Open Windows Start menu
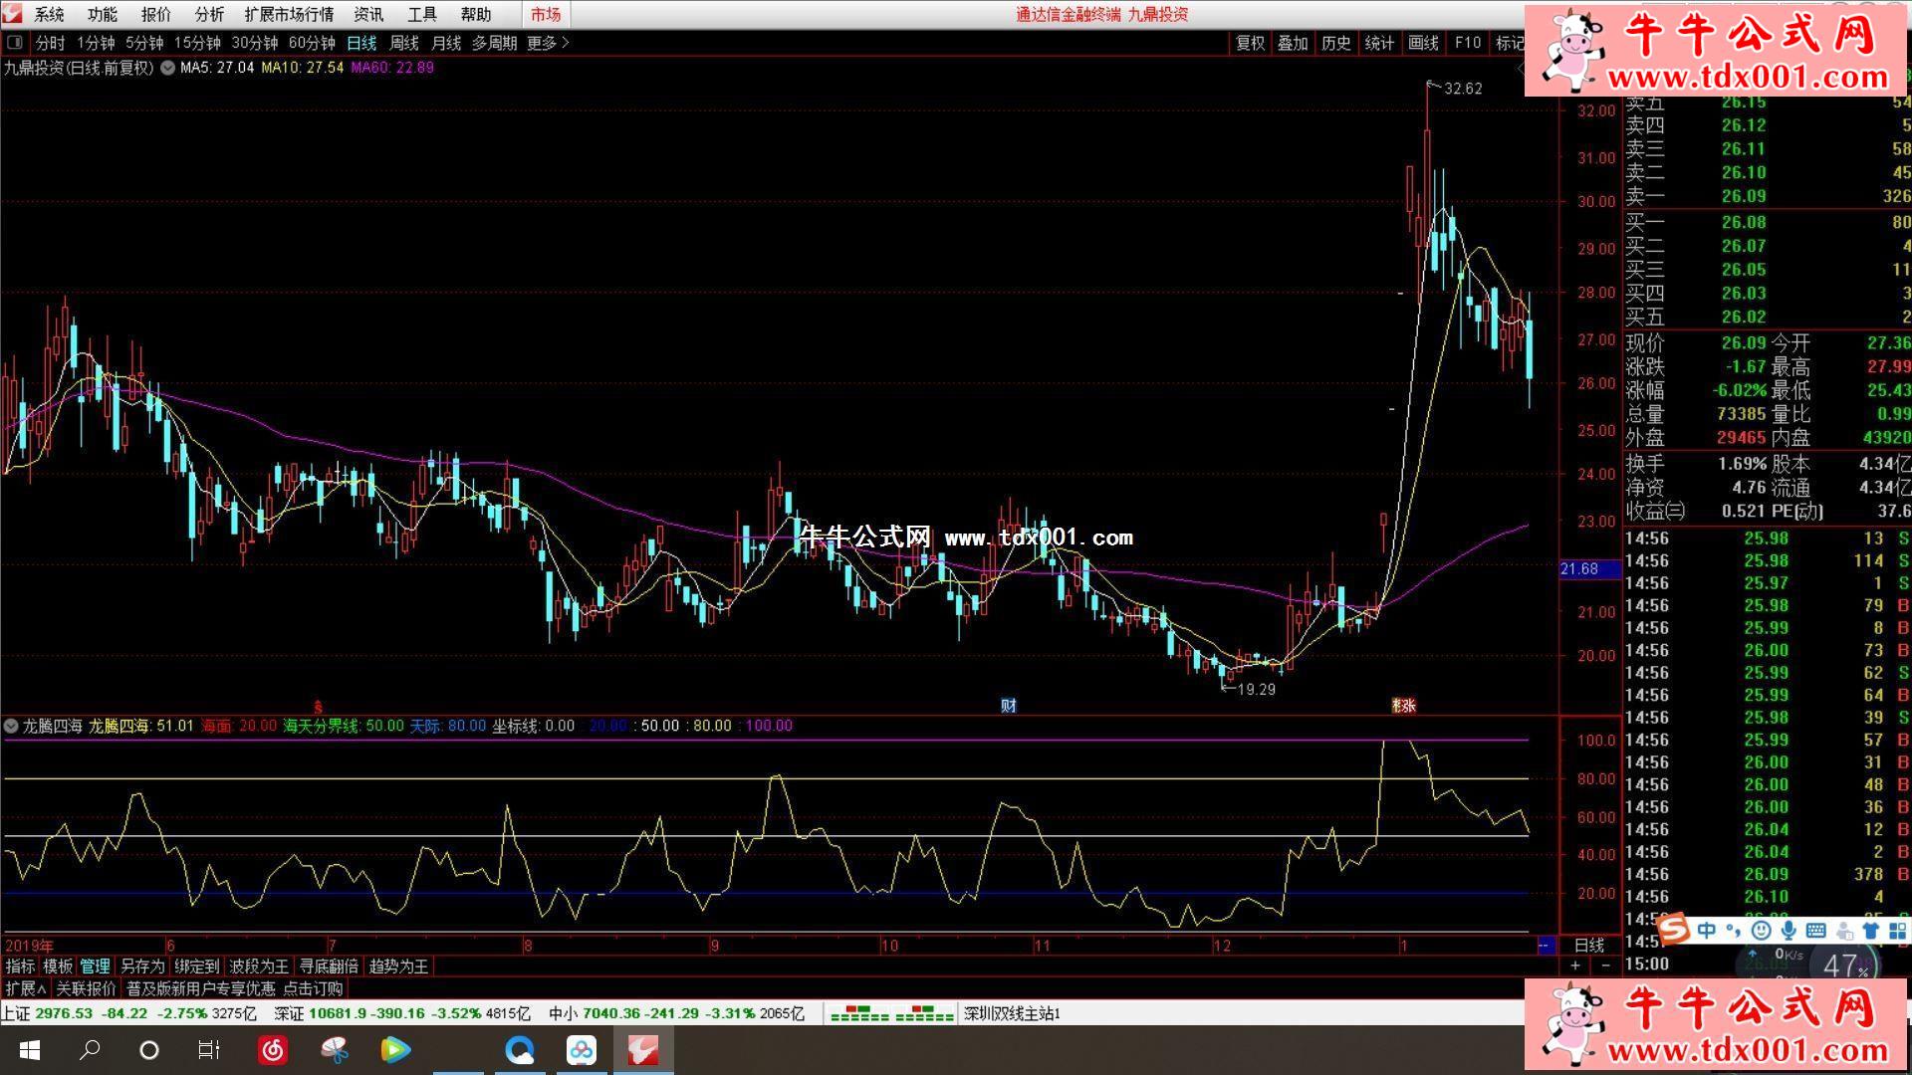1912x1075 pixels. click(29, 1050)
